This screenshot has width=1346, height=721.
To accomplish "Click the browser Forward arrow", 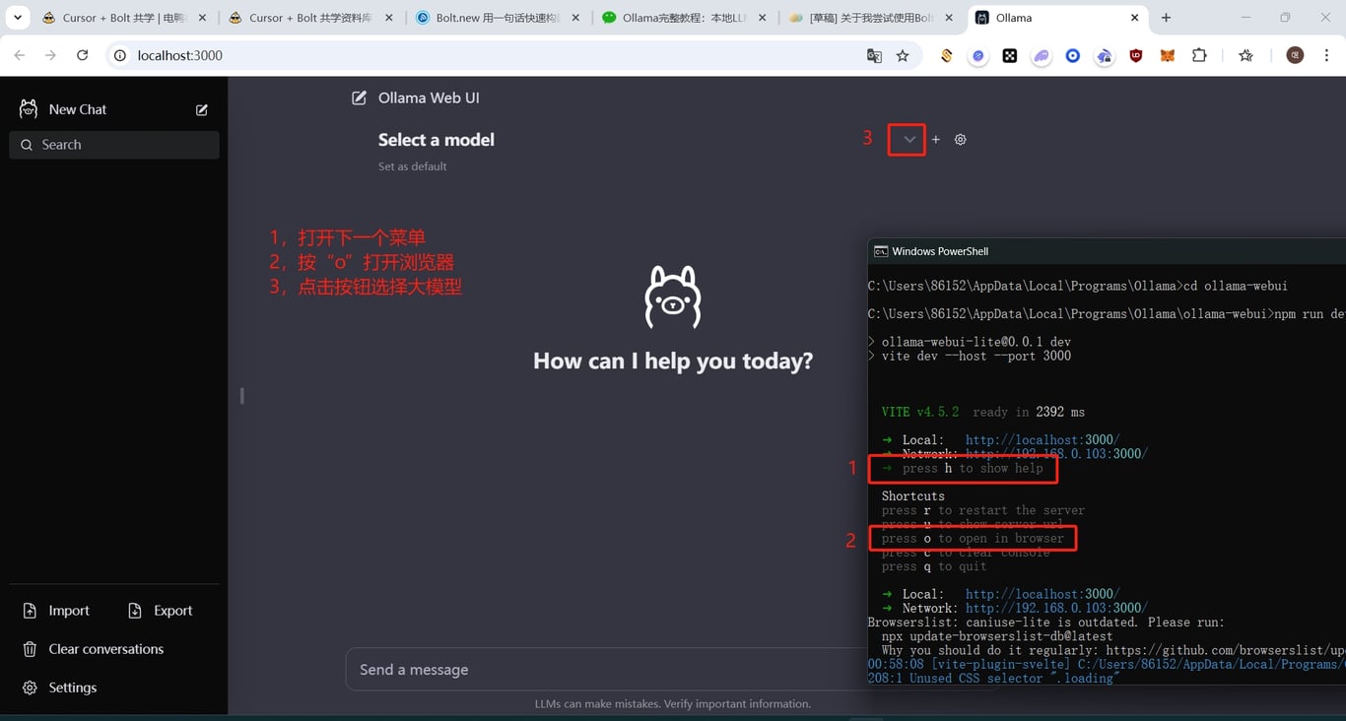I will [x=50, y=56].
